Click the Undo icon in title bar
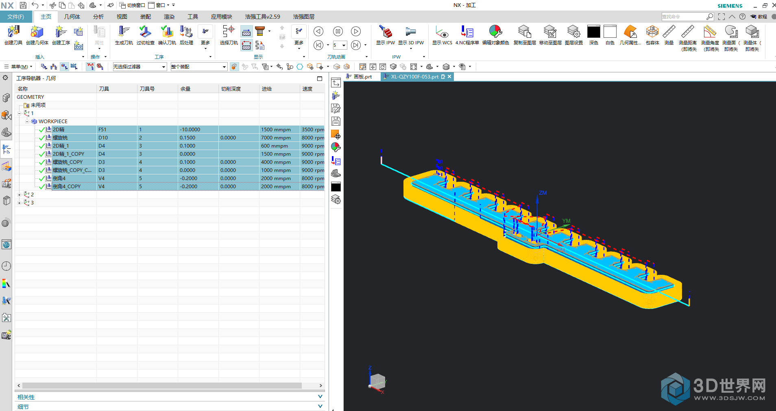The height and width of the screenshot is (411, 776). click(x=35, y=5)
